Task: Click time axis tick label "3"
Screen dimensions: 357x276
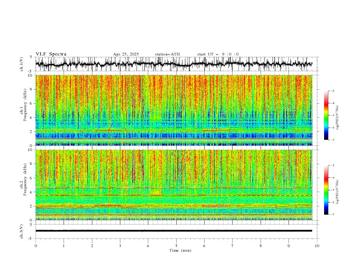Action: pos(120,246)
